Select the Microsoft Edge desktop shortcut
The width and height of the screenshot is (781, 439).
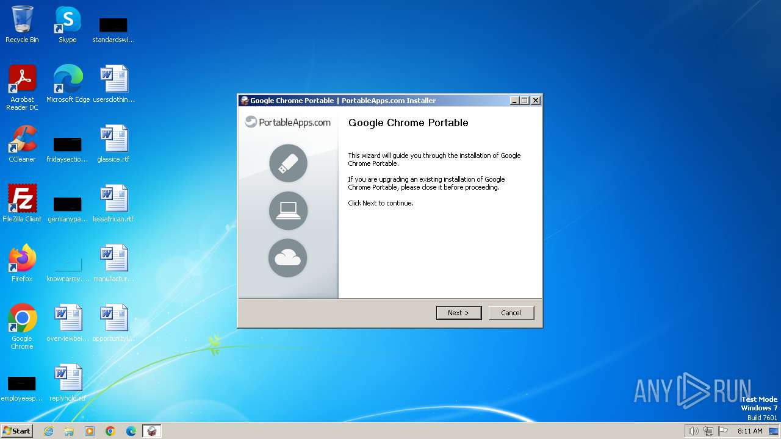click(68, 84)
